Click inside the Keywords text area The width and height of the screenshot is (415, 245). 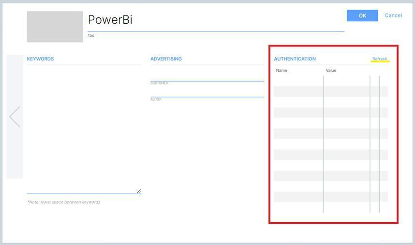[84, 130]
